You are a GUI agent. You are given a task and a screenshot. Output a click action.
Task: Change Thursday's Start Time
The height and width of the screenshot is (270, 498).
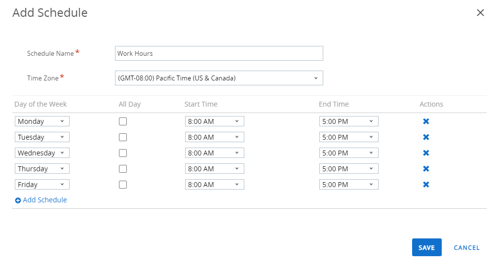coord(214,169)
